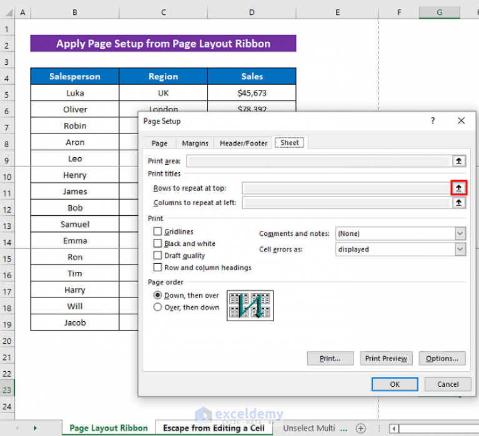Click horizontal scrollbar left arrow

point(394,429)
